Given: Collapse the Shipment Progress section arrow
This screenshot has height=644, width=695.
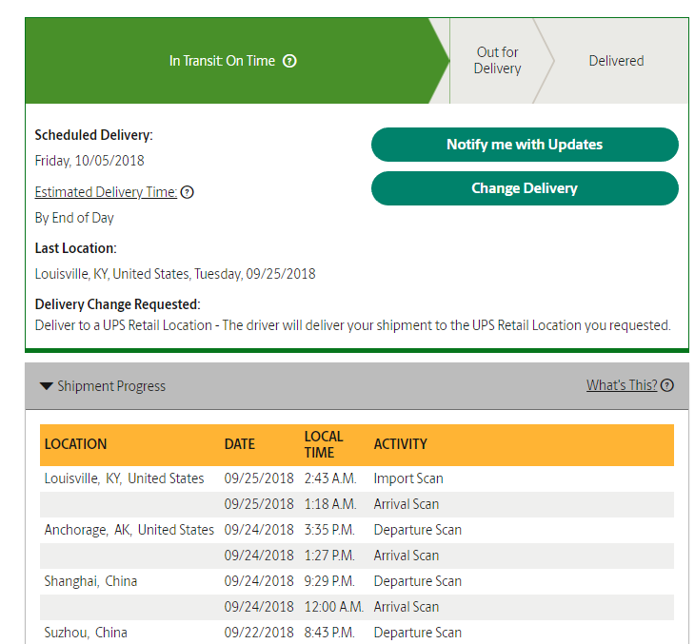Looking at the screenshot, I should click(46, 386).
